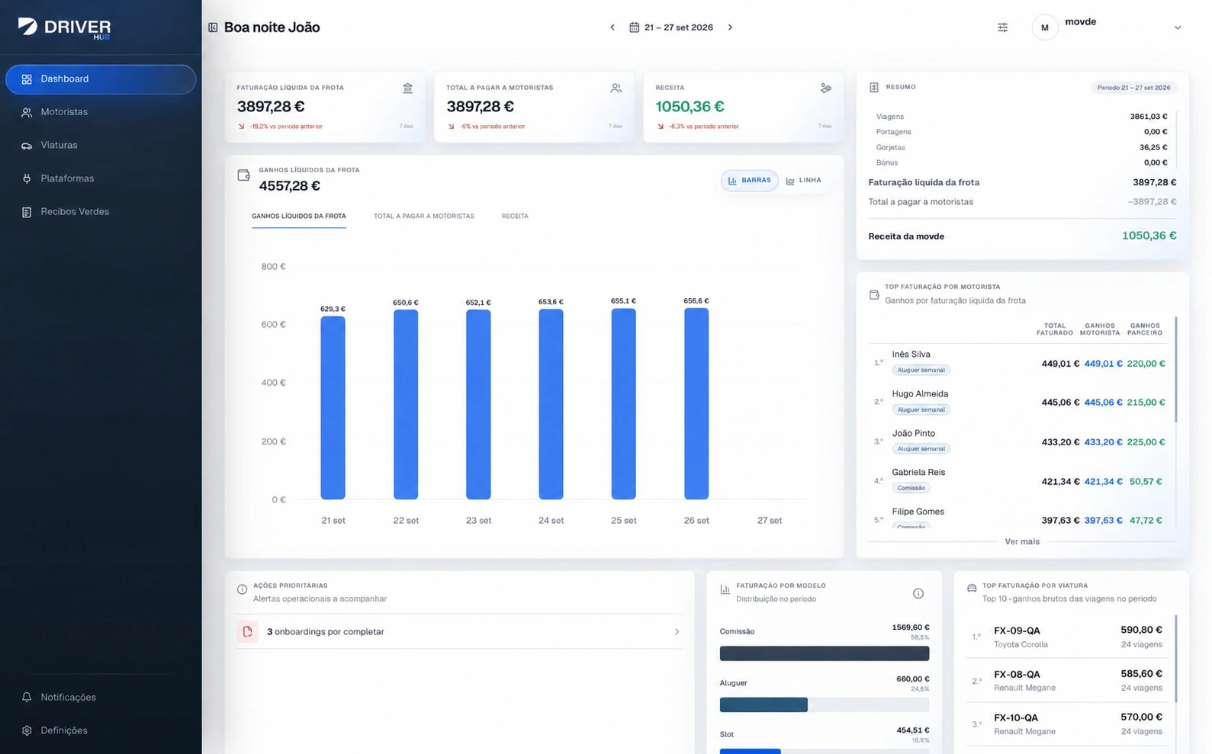
Task: Click the Aluguer distribution bar
Action: pos(825,705)
